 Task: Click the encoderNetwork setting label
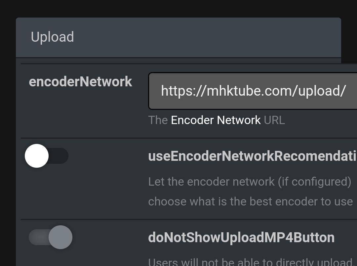click(x=81, y=81)
